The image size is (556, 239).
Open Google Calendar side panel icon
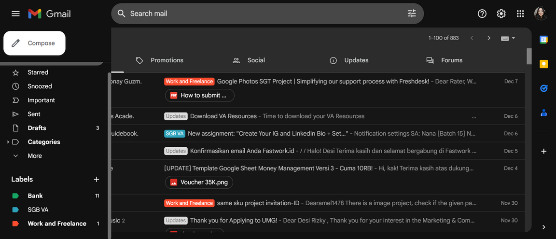[543, 40]
